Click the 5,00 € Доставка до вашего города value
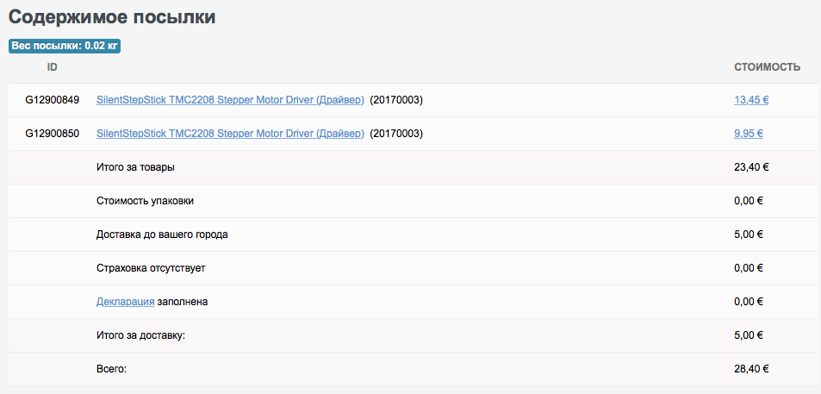Viewport: 821px width, 394px height. point(749,235)
